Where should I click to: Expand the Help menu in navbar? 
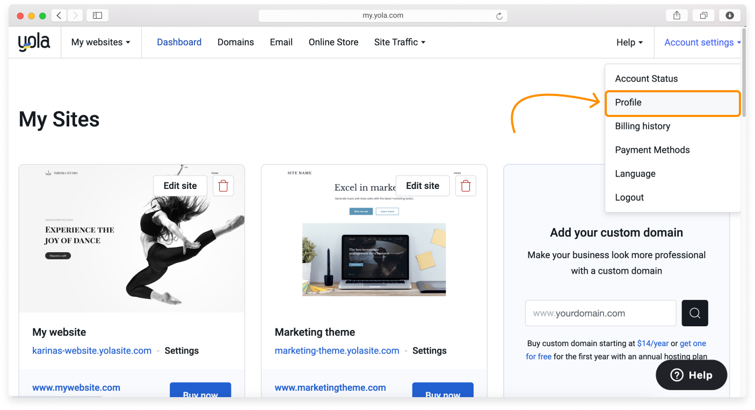point(629,42)
